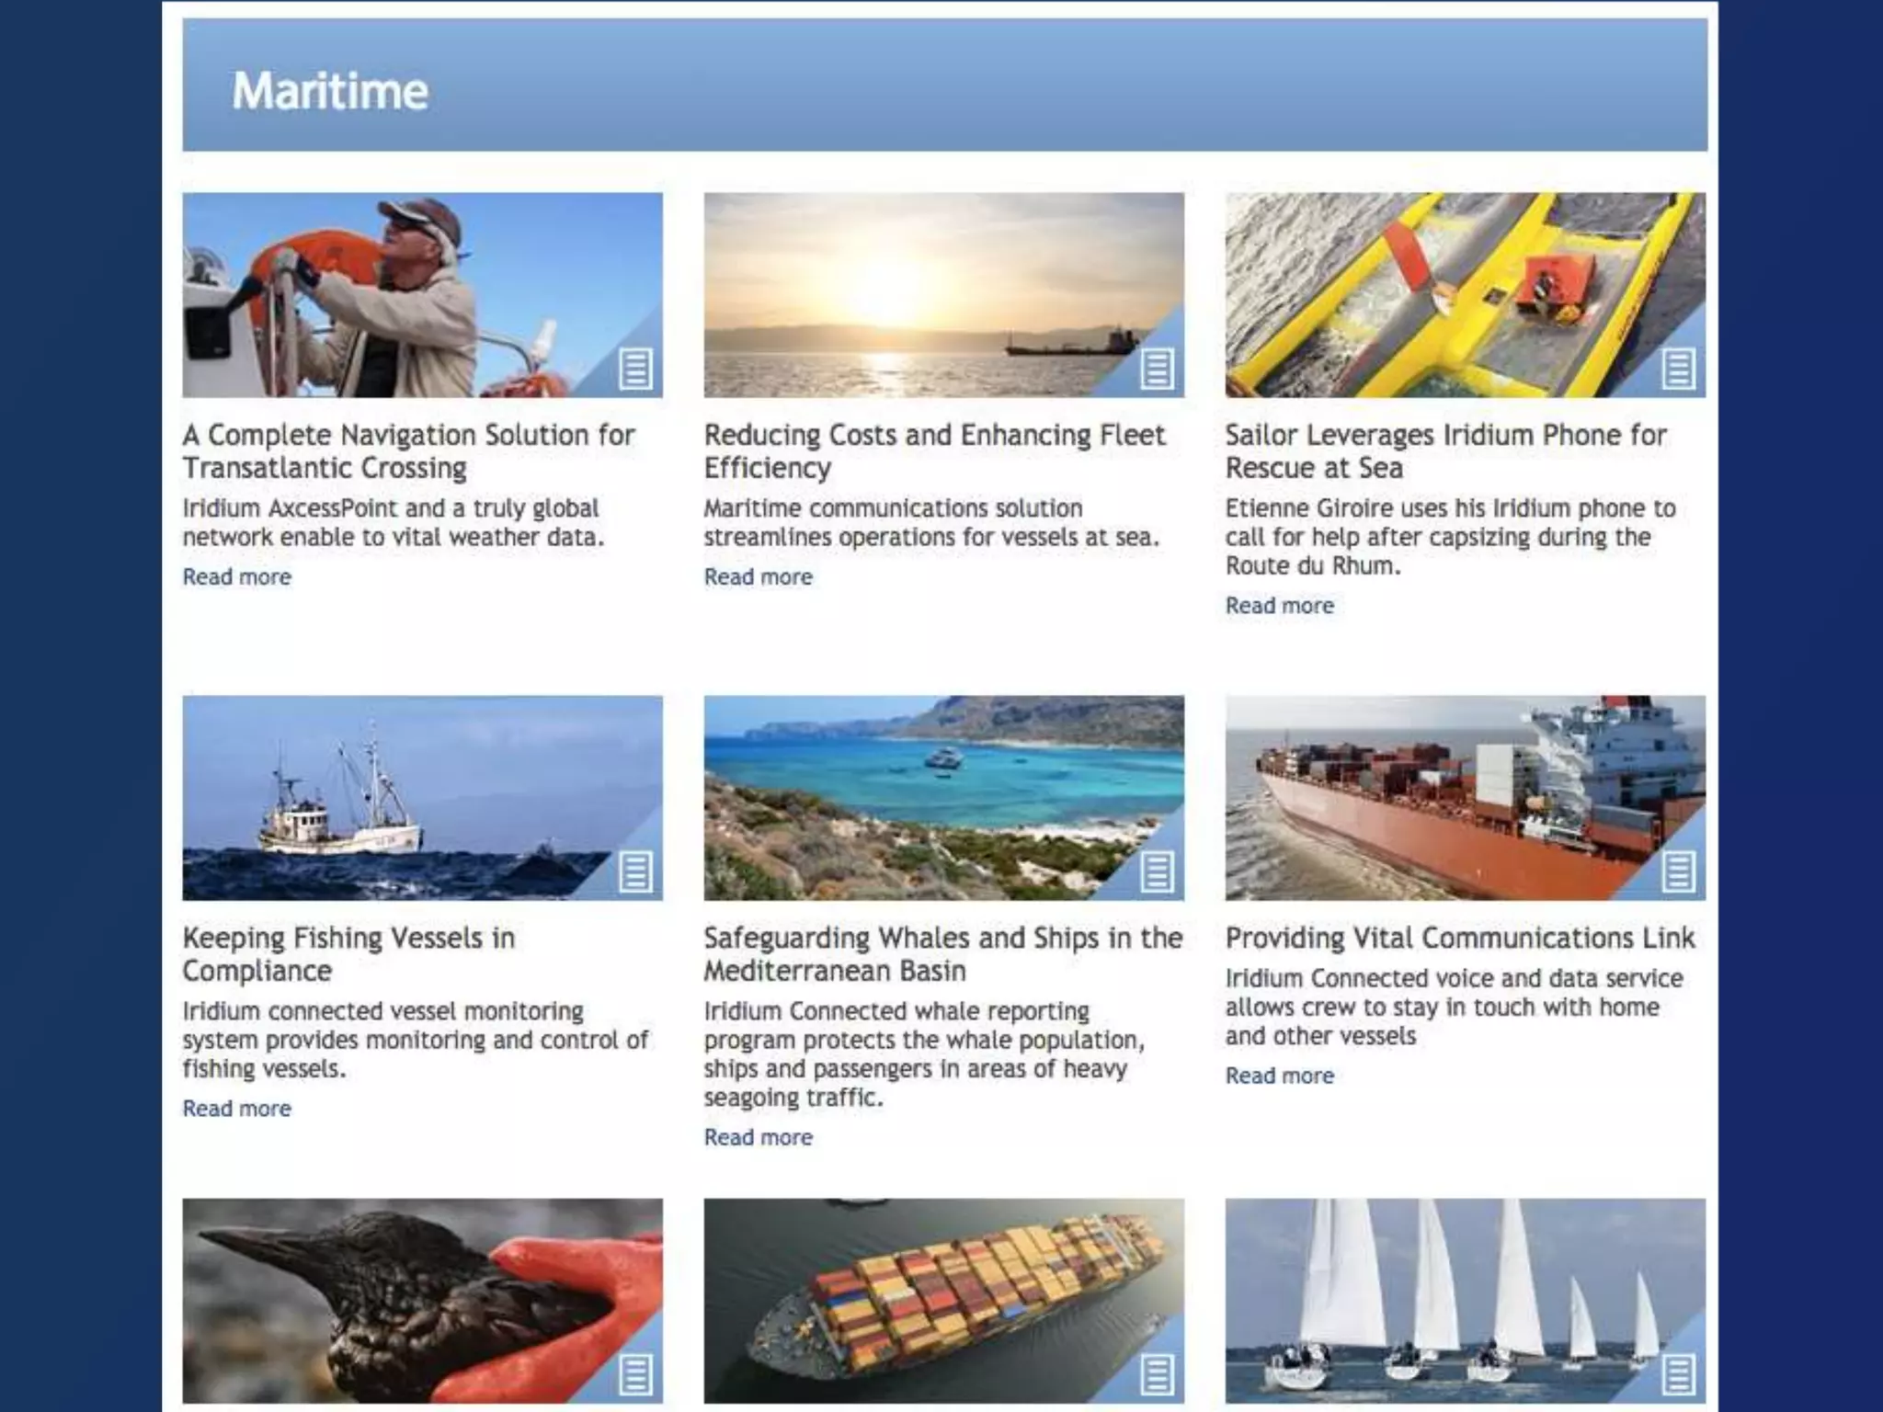This screenshot has width=1883, height=1412.
Task: Click document icon on sailor navigation image
Action: [x=635, y=369]
